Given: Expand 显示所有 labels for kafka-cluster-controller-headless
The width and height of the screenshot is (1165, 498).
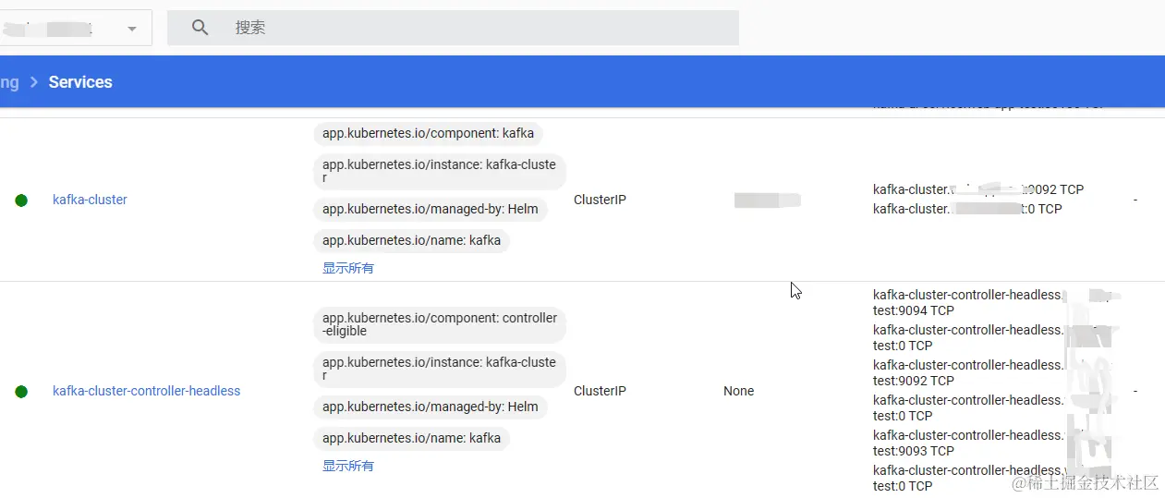Looking at the screenshot, I should (348, 466).
